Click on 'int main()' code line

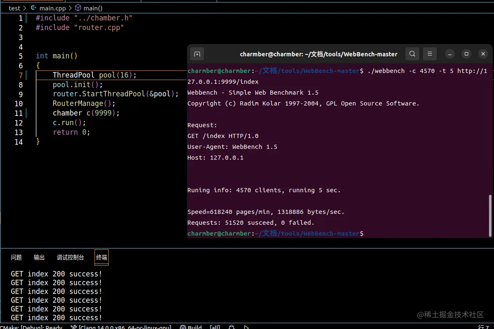56,56
